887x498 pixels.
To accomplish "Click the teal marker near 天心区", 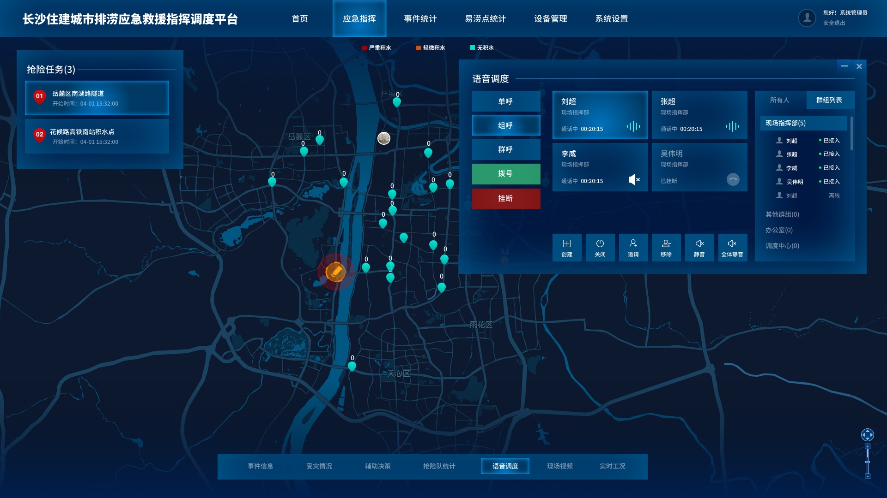I will coord(352,367).
